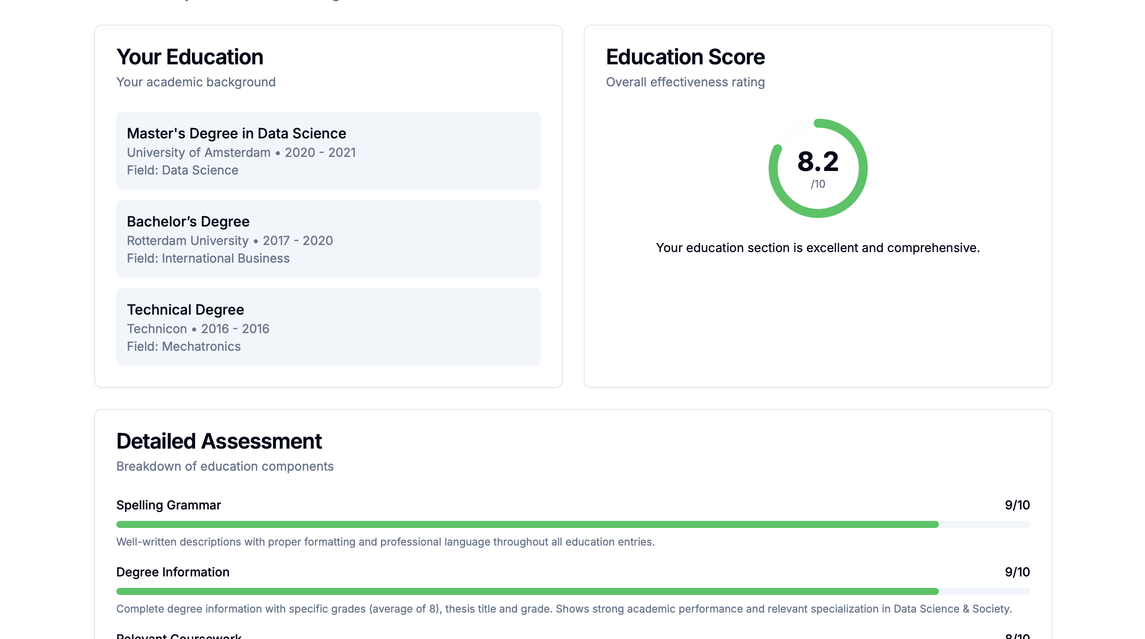Select the Rotterdam University text
This screenshot has width=1145, height=639.
(x=188, y=240)
